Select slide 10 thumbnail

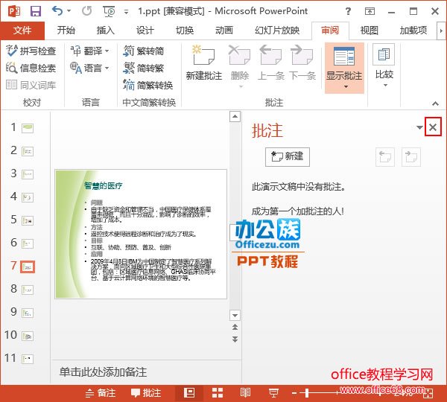pos(28,336)
